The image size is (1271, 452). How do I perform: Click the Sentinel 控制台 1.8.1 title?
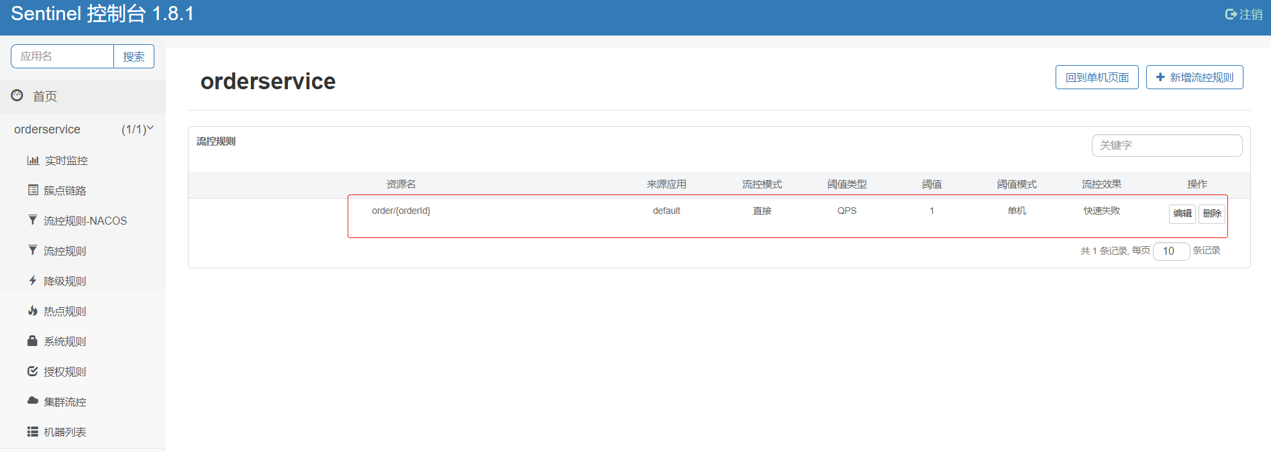pyautogui.click(x=103, y=13)
